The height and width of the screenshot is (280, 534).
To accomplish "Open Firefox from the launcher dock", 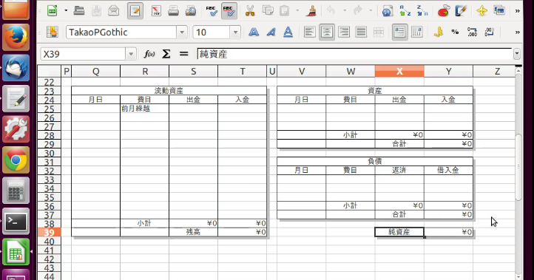I will 16,37.
